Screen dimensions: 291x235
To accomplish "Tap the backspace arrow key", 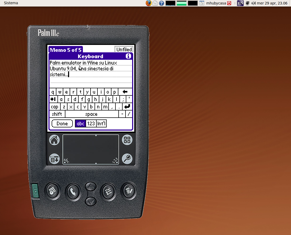I will [125, 92].
